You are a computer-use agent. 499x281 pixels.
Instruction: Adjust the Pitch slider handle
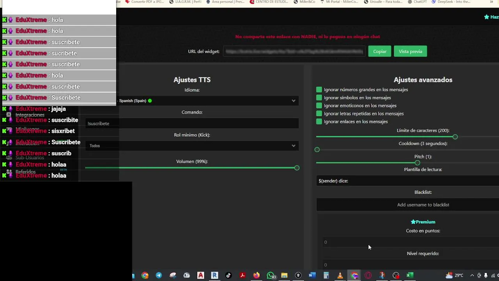pos(418,163)
